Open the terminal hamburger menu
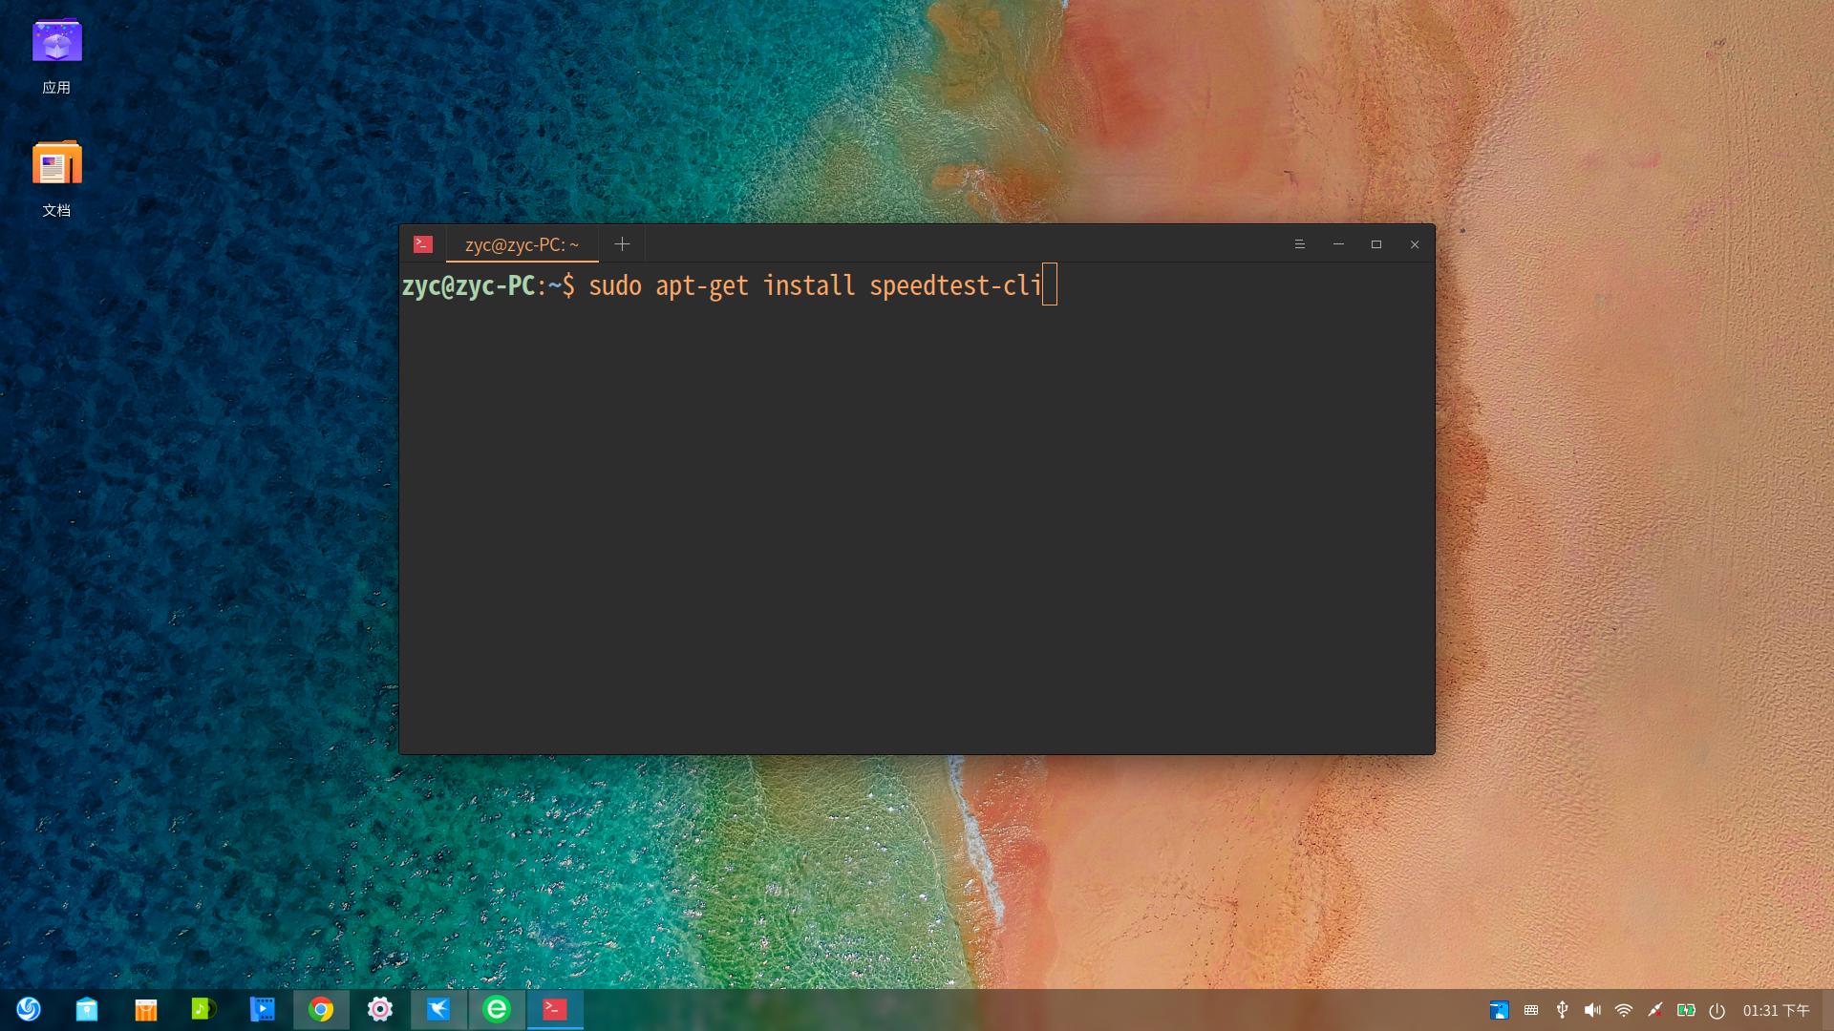1834x1031 pixels. tap(1299, 244)
